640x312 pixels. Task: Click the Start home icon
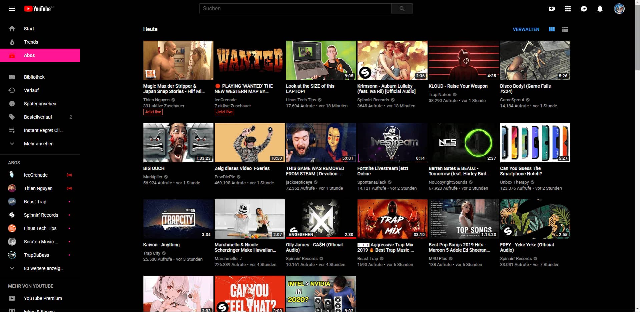tap(12, 29)
